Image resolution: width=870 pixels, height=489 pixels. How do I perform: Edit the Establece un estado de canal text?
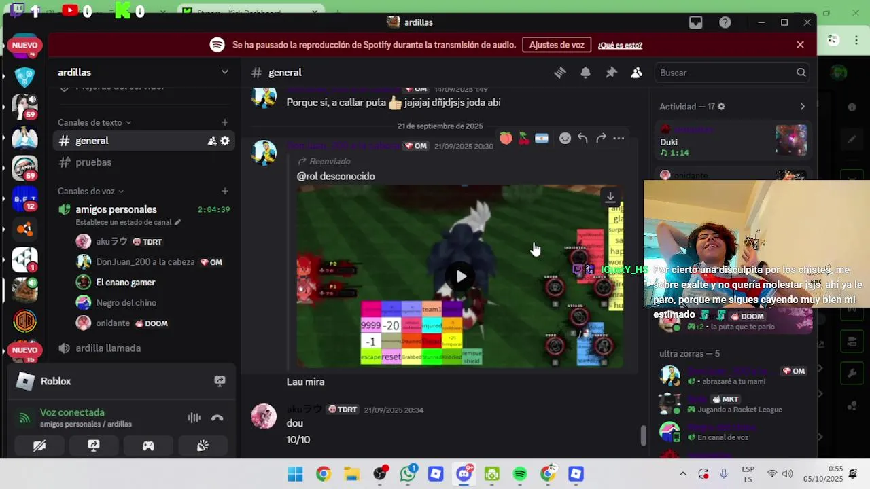click(128, 222)
